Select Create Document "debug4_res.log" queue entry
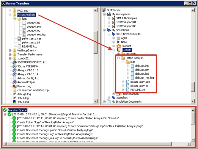The height and width of the screenshot is (149, 198). pyautogui.click(x=57, y=138)
